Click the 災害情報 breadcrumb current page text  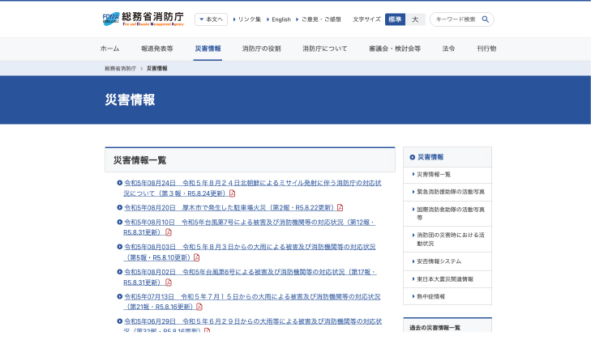[x=157, y=69]
